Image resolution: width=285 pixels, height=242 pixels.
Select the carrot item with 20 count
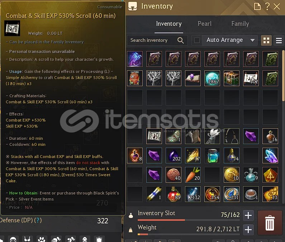(x=193, y=175)
